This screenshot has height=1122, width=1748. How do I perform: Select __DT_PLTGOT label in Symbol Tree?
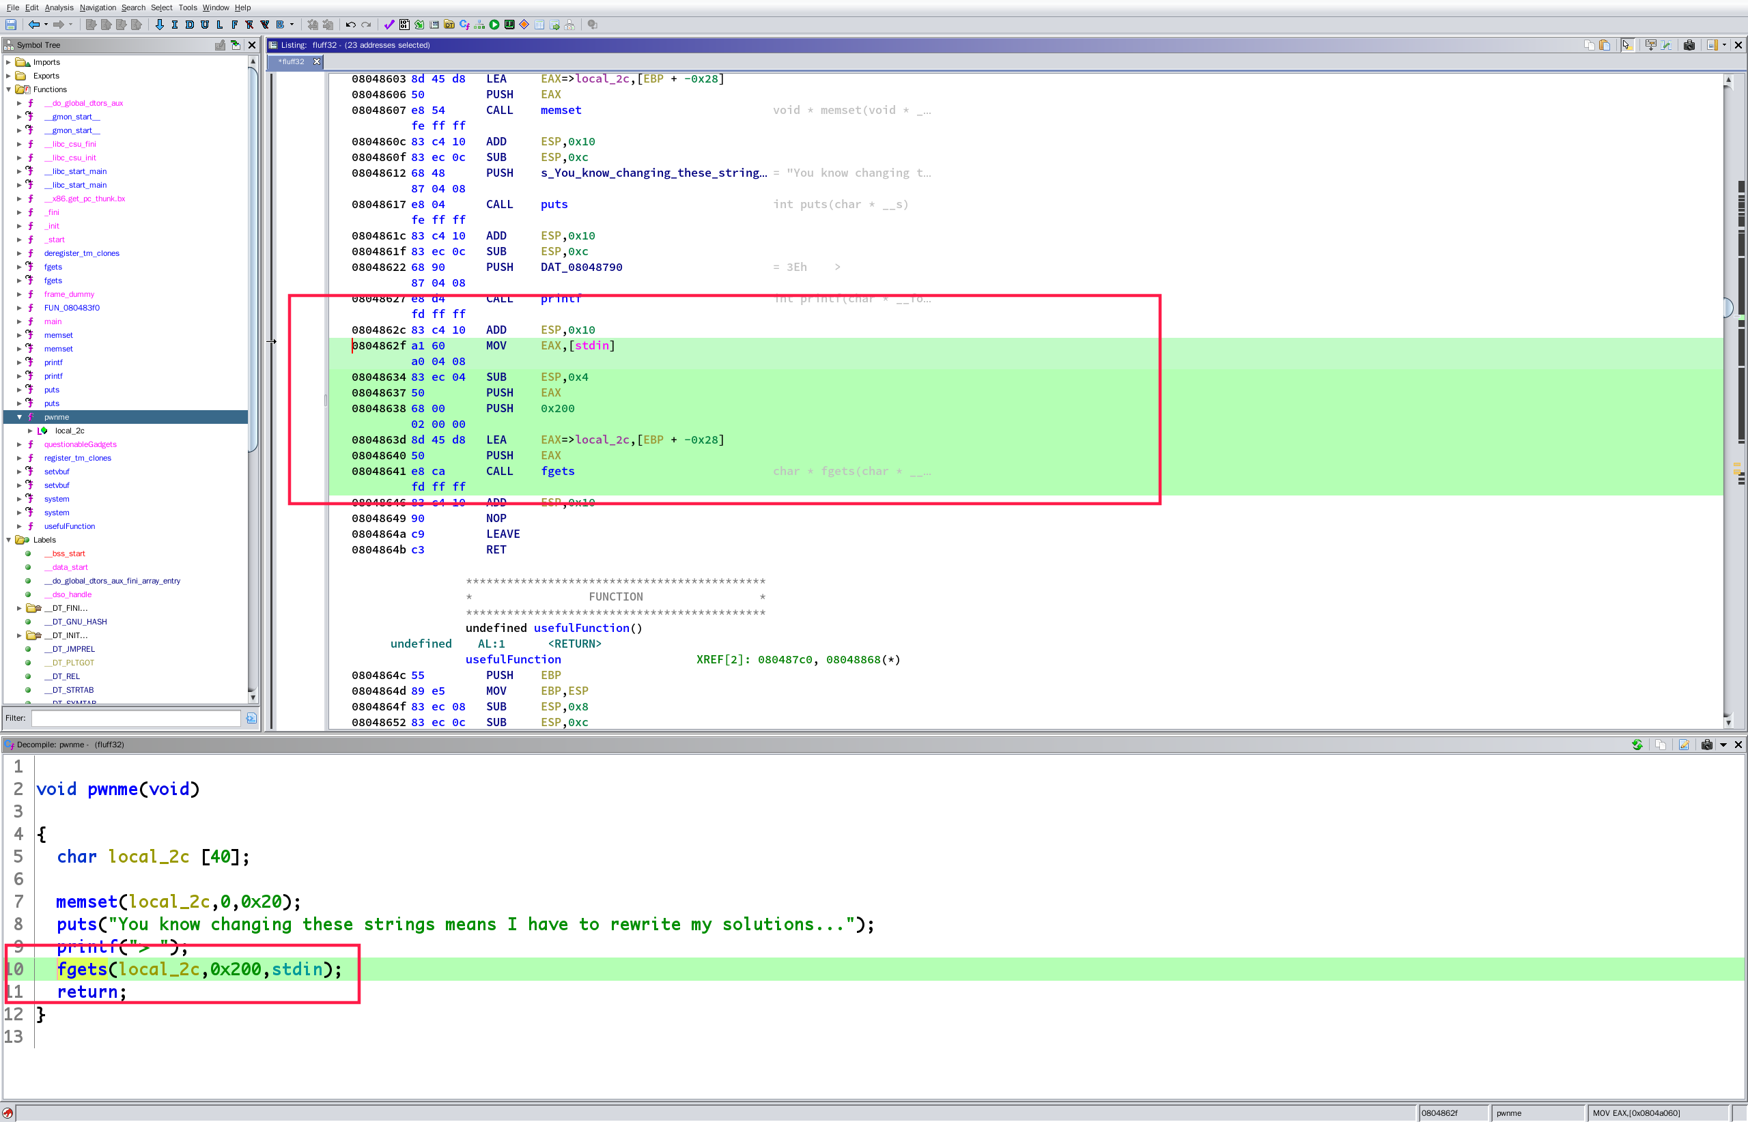tap(69, 663)
